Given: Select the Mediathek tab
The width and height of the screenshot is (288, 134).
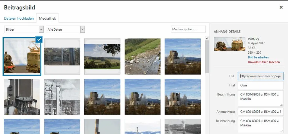Looking at the screenshot, I should 47,18.
